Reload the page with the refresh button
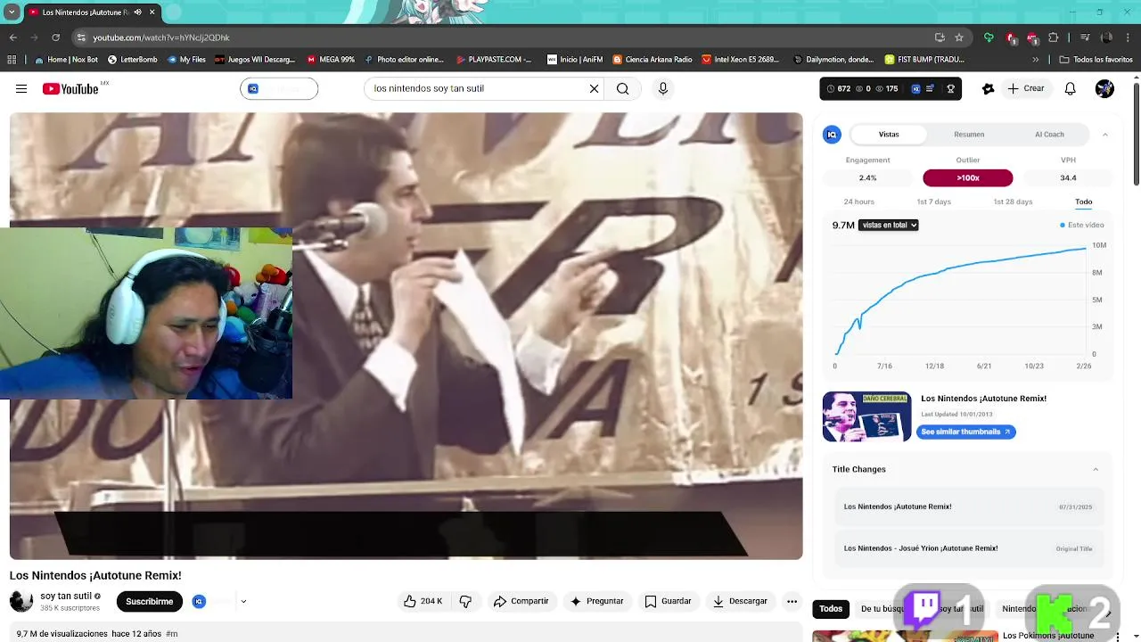The height and width of the screenshot is (642, 1141). point(55,37)
